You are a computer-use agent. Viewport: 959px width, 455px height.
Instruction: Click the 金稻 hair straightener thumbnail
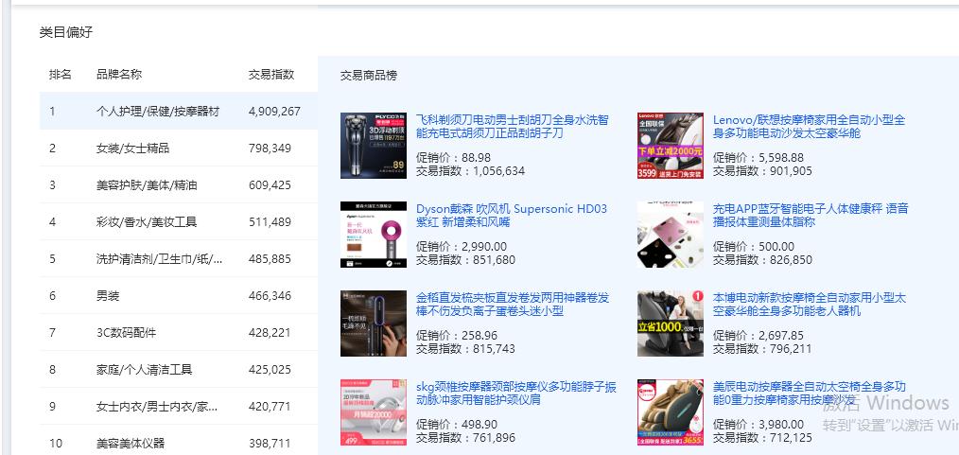click(x=373, y=324)
